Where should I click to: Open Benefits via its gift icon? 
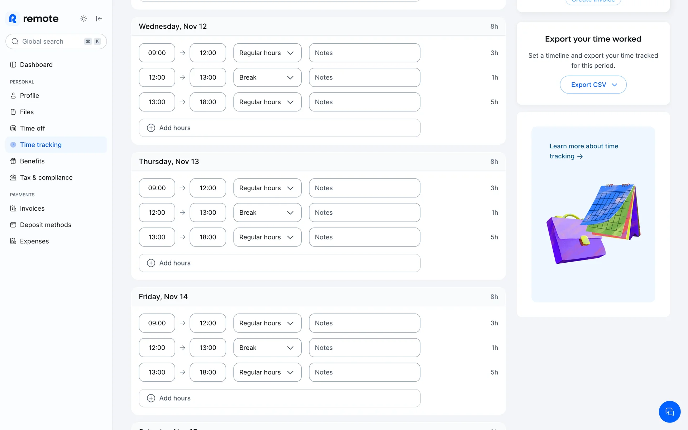point(13,161)
